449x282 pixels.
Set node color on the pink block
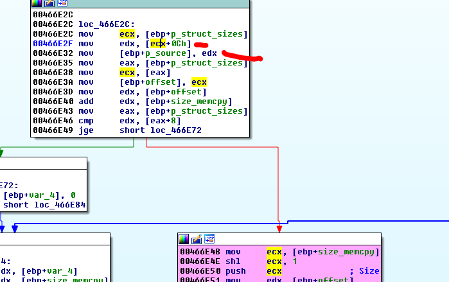184,239
